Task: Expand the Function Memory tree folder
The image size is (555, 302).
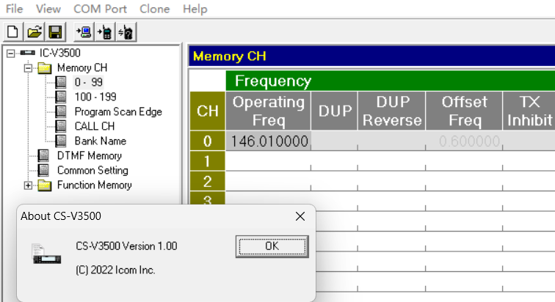Action: (x=28, y=185)
